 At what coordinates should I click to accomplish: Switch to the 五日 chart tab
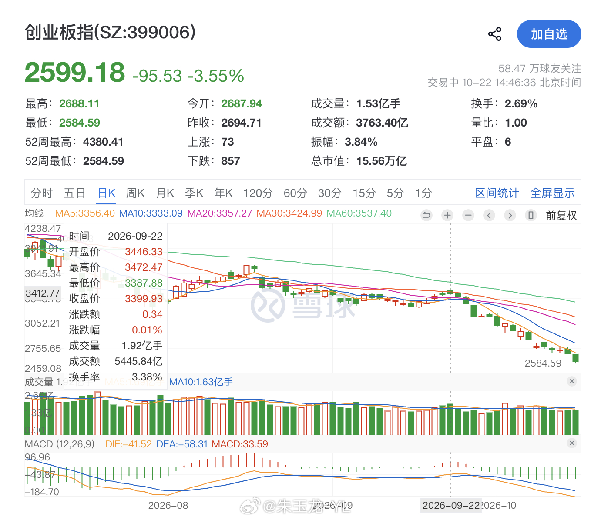74,193
